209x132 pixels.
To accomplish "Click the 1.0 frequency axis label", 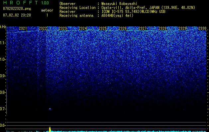I will pos(3,59).
